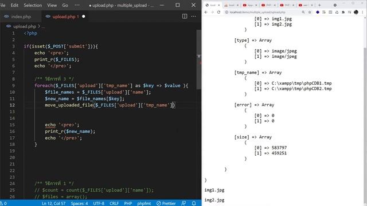
Task: Click the zoom magnifier in address bar
Action: point(303,12)
